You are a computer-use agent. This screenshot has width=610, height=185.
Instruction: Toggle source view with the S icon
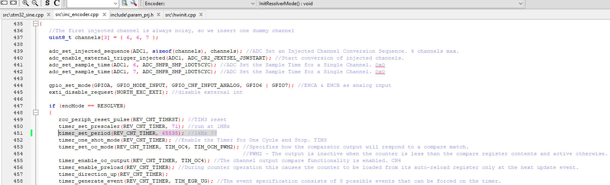[x=47, y=3]
